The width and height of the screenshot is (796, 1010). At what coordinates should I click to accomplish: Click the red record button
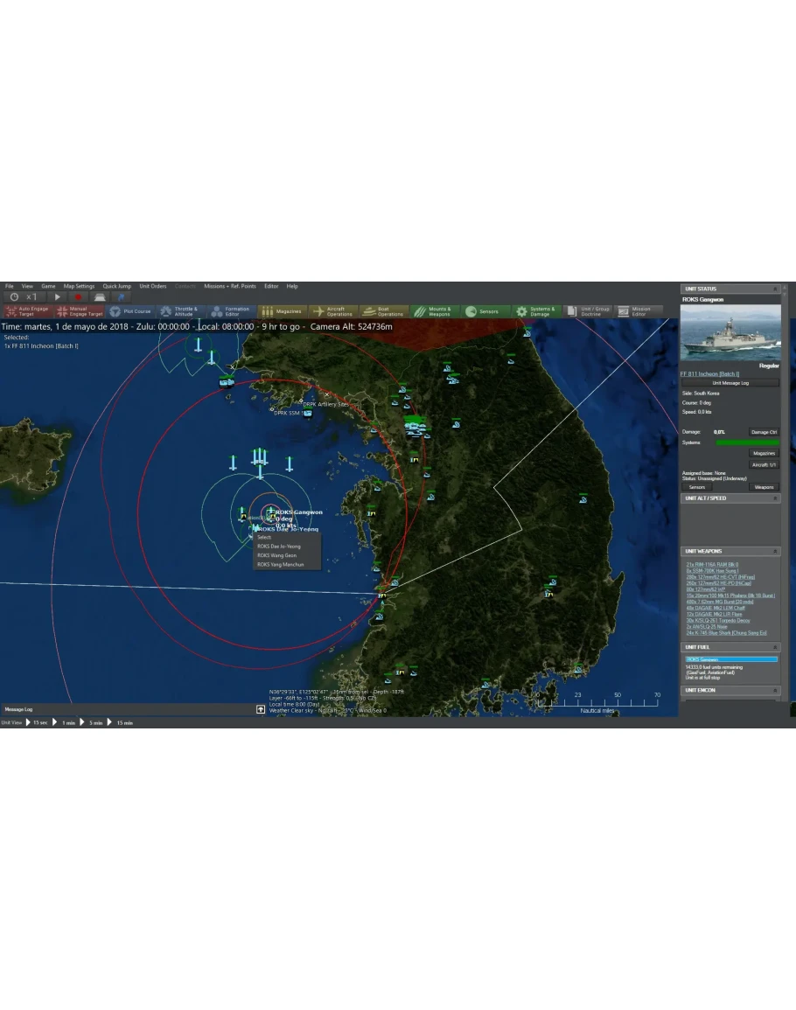tap(78, 298)
